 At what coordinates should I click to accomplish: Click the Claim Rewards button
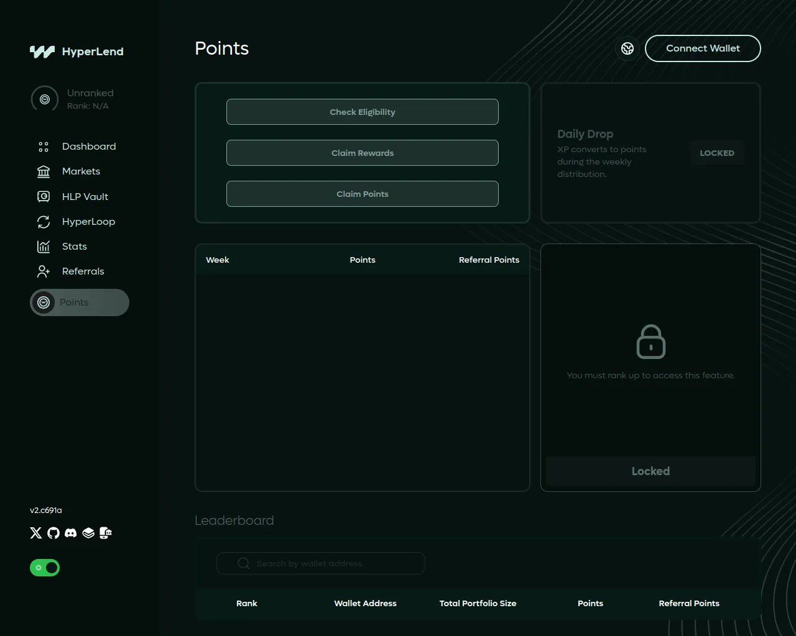point(363,153)
